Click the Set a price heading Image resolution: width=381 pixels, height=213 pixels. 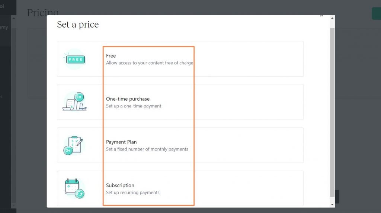click(78, 25)
